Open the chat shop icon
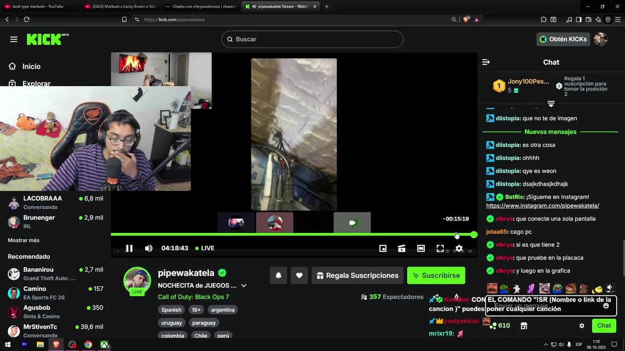 pos(524,326)
